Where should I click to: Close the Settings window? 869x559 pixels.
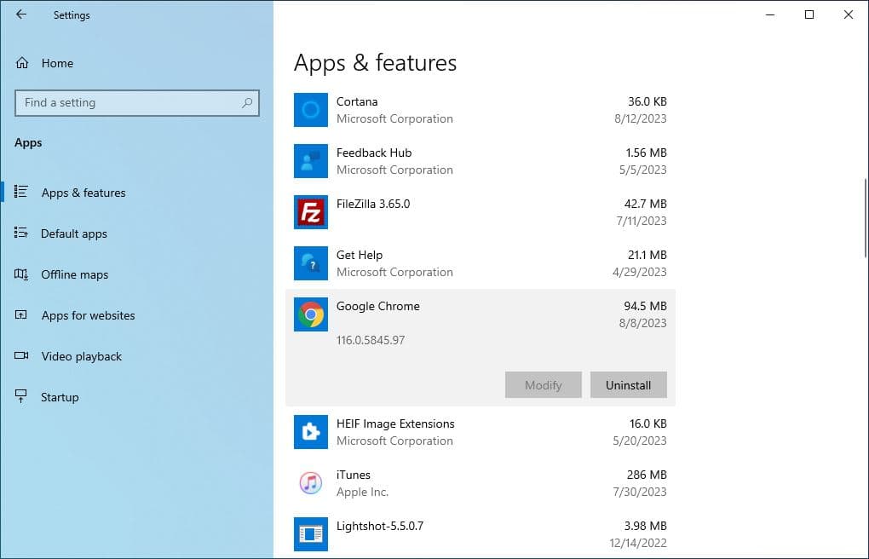click(x=849, y=15)
